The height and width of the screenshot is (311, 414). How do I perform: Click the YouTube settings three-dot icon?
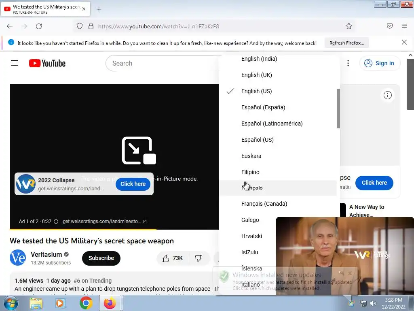[348, 63]
